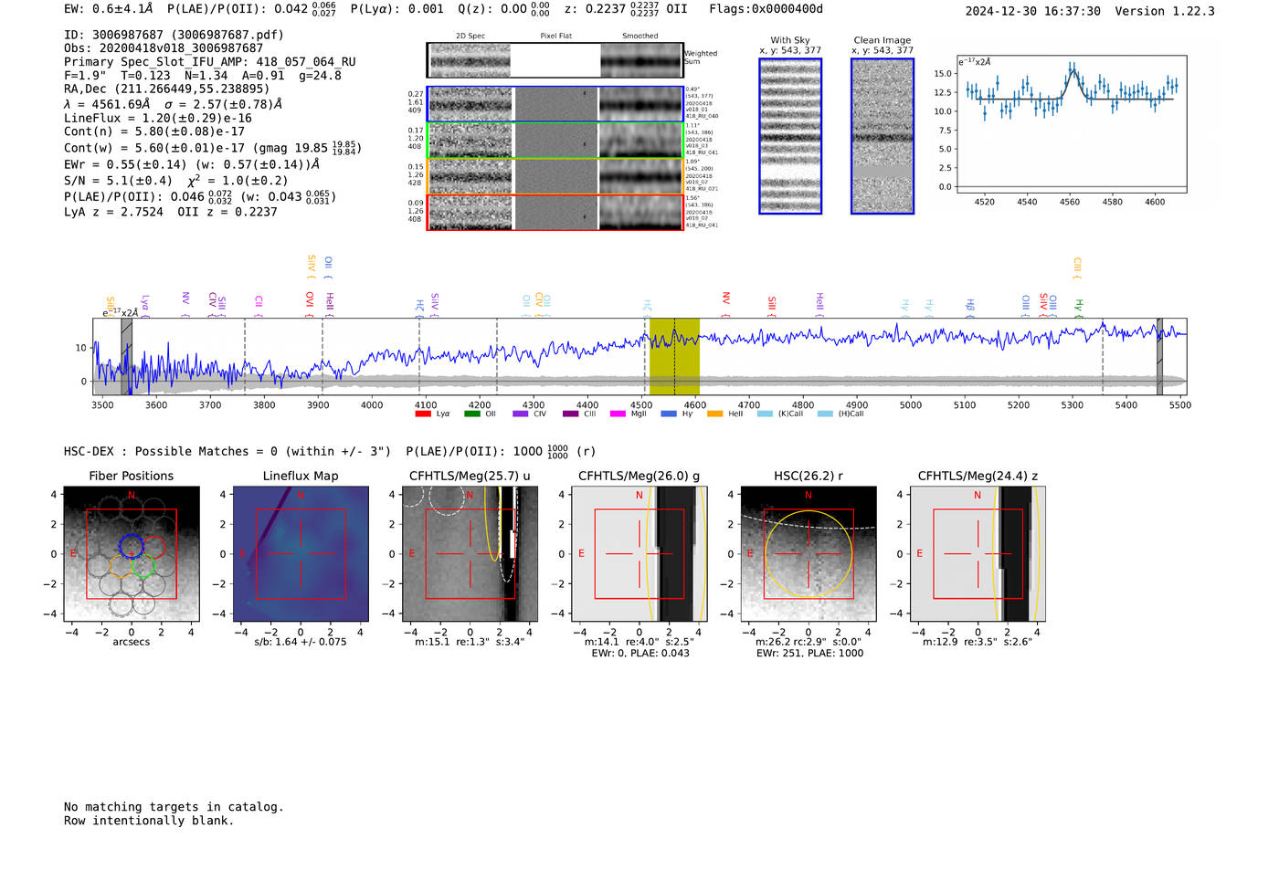
Task: Click the m:12.9 re:3.5" s:2.6" caption
Action: (x=978, y=642)
